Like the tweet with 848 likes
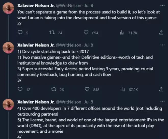 [x=88, y=89]
